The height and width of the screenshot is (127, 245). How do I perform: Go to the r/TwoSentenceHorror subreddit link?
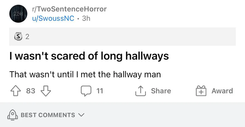[x=69, y=9]
